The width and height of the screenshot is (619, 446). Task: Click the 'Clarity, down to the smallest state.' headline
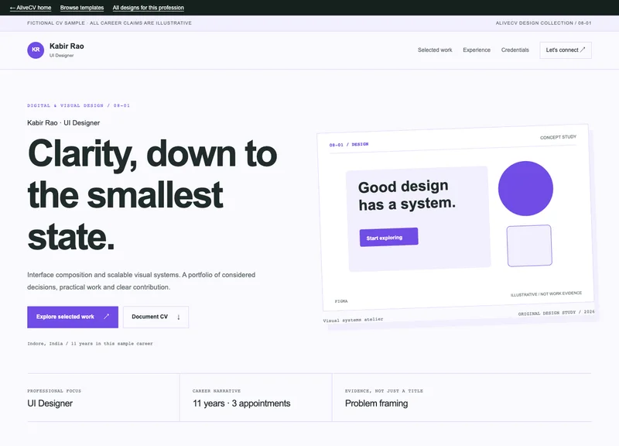tap(152, 195)
